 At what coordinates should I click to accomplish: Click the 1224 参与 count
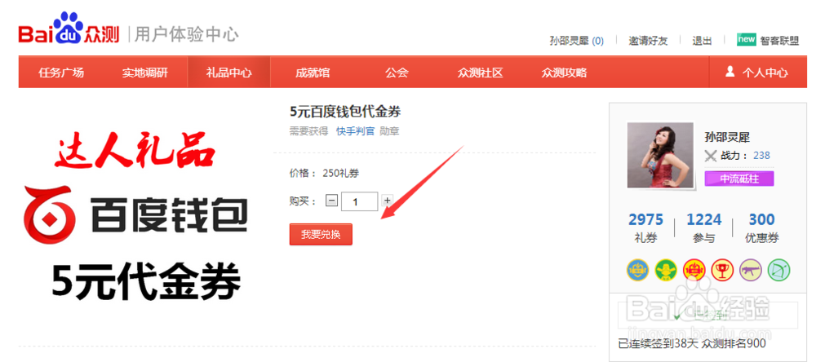pos(703,227)
